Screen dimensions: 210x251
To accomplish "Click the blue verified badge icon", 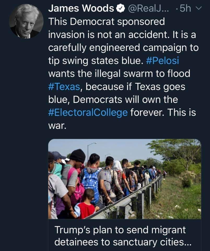I will pyautogui.click(x=120, y=9).
